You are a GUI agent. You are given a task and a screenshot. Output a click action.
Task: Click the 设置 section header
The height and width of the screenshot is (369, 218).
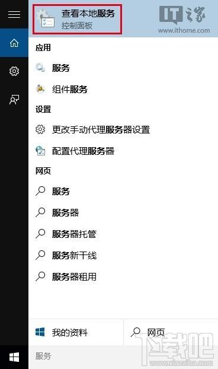[x=43, y=109]
